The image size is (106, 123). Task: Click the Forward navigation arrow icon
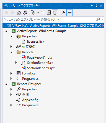tap(12, 13)
